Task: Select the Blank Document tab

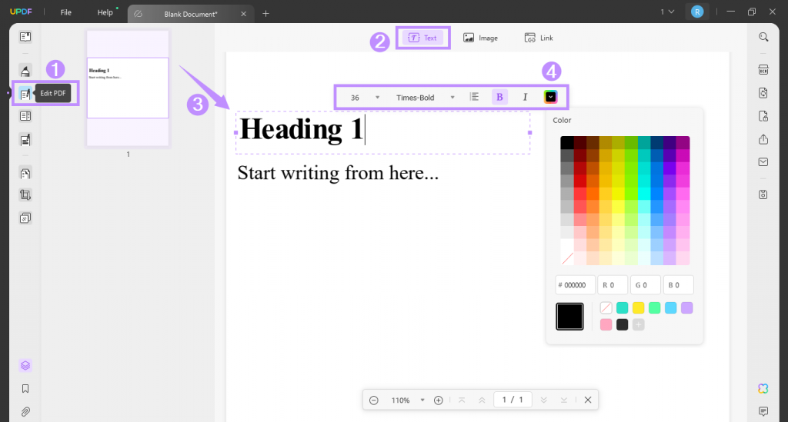Action: pyautogui.click(x=191, y=14)
